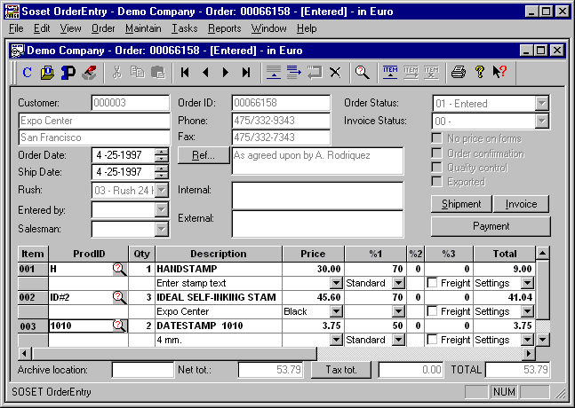Click the magnifier search toolbar icon
575x408 pixels.
(362, 73)
